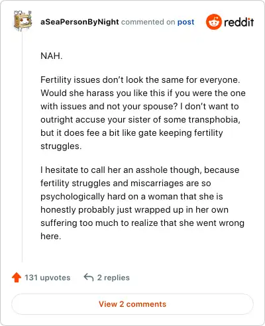This screenshot has height=326, width=265.
Task: Click the "131 upvotes" count
Action: click(47, 278)
